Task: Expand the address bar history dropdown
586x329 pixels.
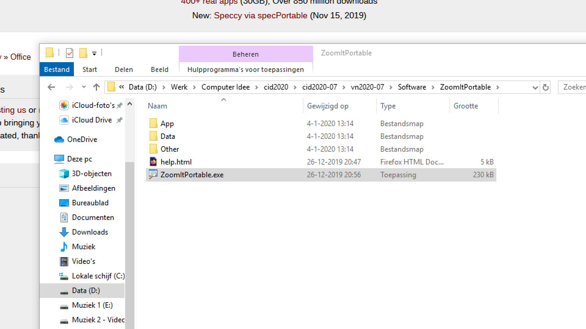Action: tap(535, 87)
